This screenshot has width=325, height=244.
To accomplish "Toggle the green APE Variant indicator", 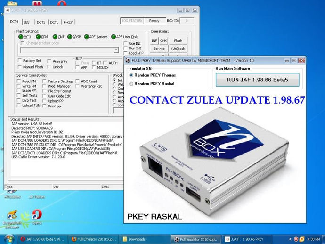I will [87, 37].
